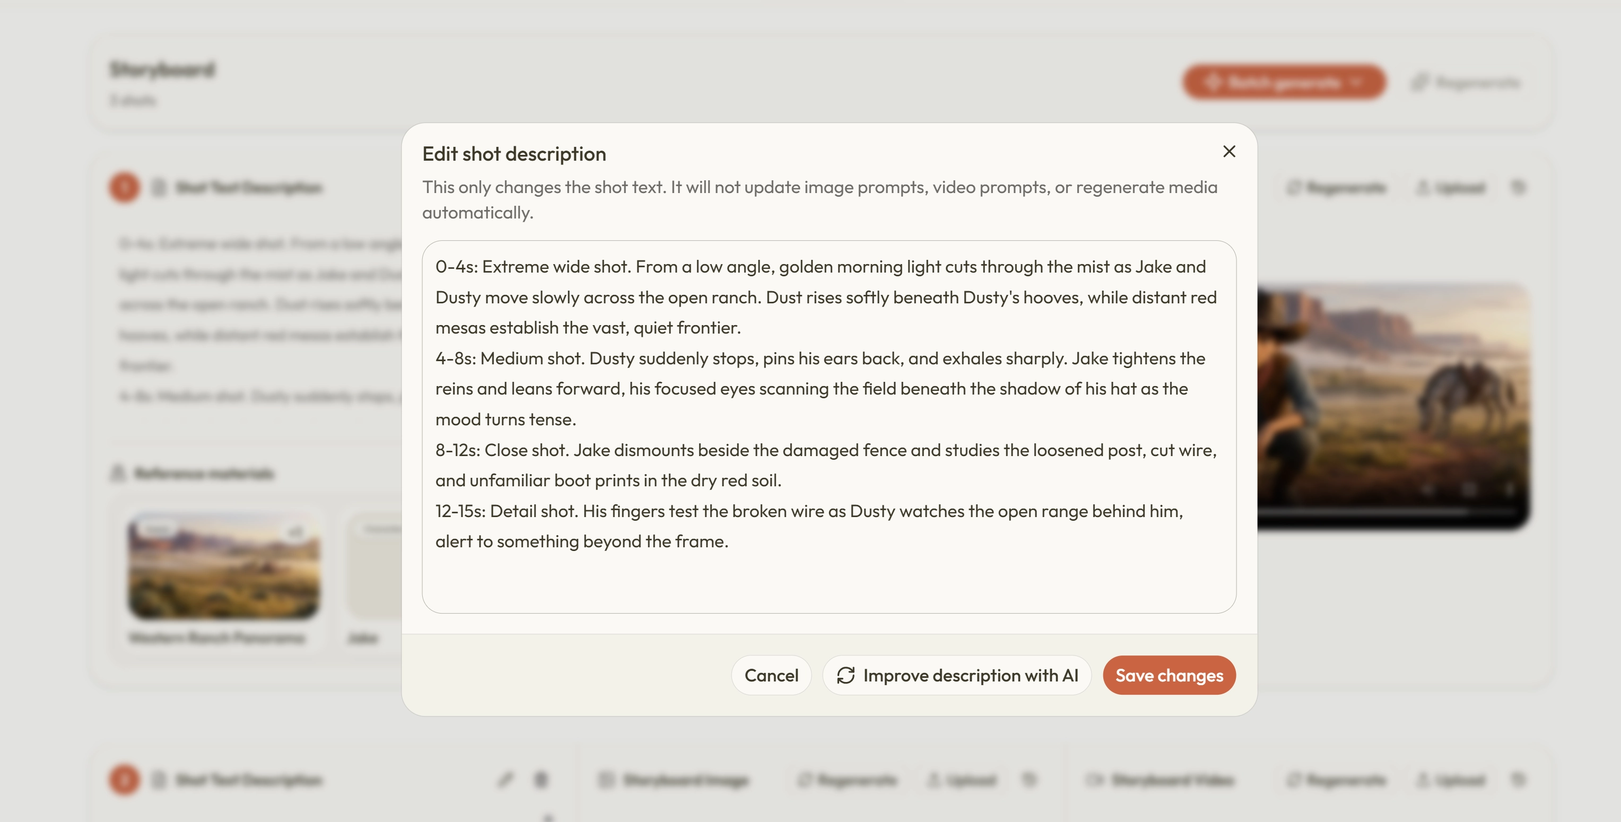Edit pencil icon on second shot description
This screenshot has height=822, width=1621.
pos(506,780)
